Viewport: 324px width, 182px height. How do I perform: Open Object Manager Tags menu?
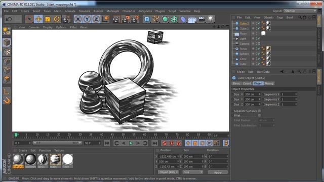(280, 18)
